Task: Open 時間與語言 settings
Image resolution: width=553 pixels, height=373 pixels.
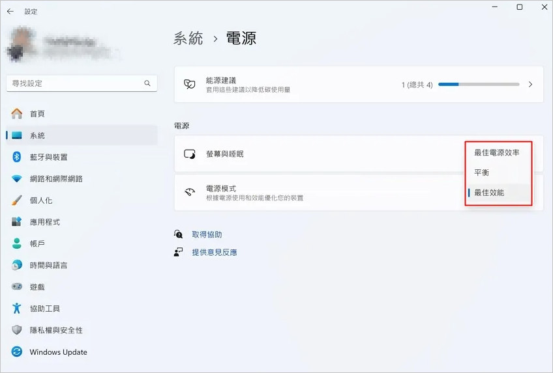Action: tap(82, 265)
